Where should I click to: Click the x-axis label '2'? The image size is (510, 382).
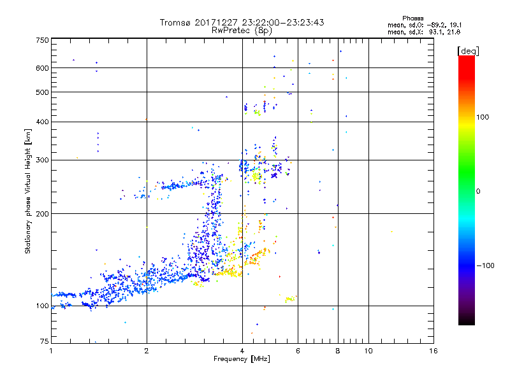(147, 351)
